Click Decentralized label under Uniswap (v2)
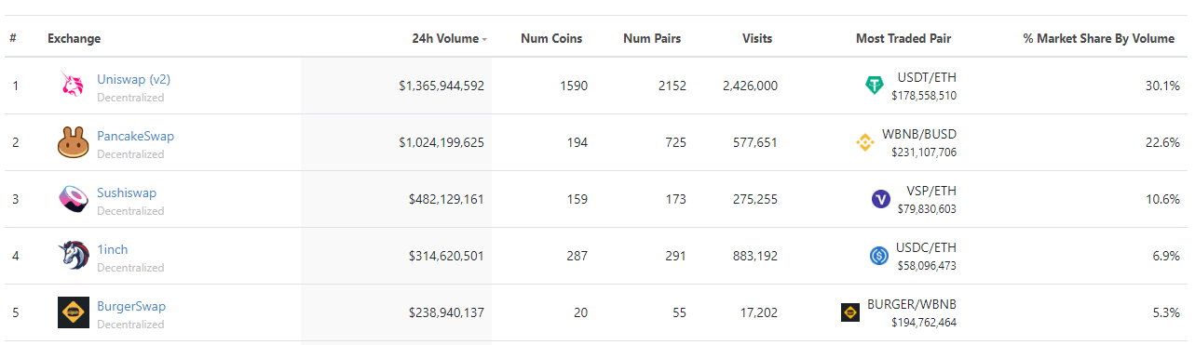Viewport: 1195px width, 345px height. pos(130,98)
